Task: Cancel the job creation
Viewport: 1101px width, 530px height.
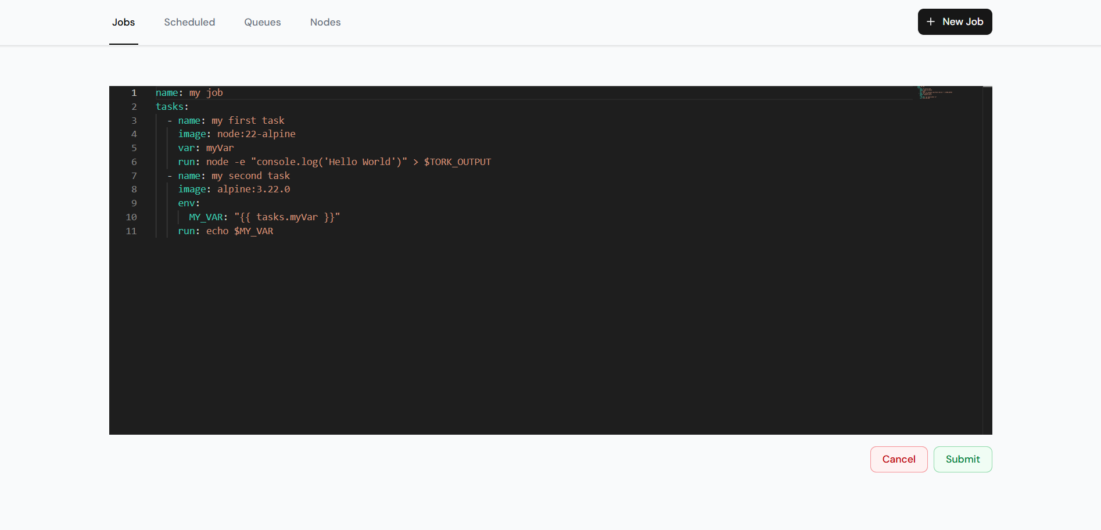Action: pyautogui.click(x=899, y=459)
